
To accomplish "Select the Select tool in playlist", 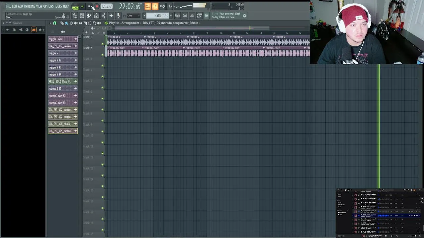I will (90, 23).
